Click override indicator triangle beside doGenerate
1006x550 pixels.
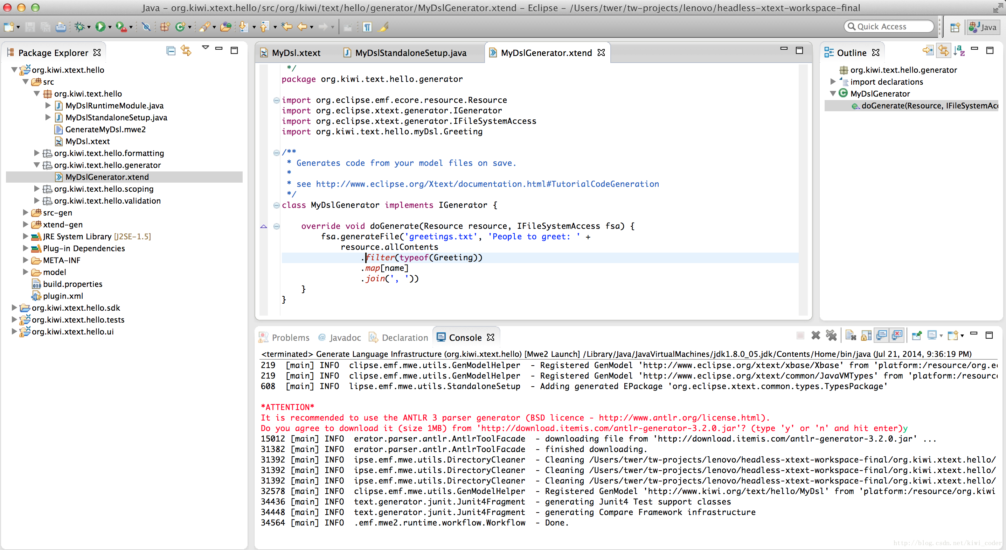264,226
